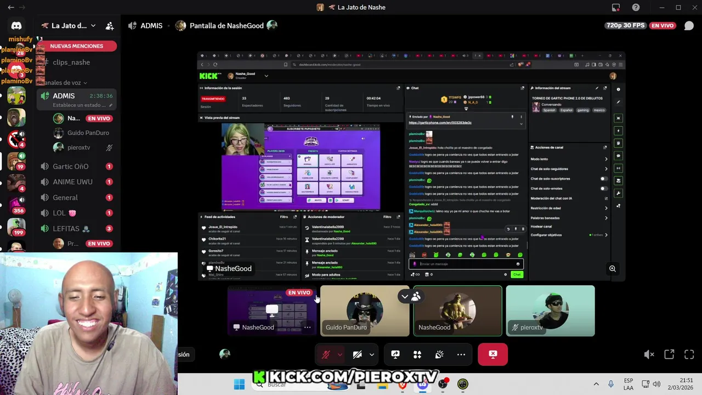This screenshot has width=702, height=395.
Task: Pop out the call window
Action: coord(669,354)
